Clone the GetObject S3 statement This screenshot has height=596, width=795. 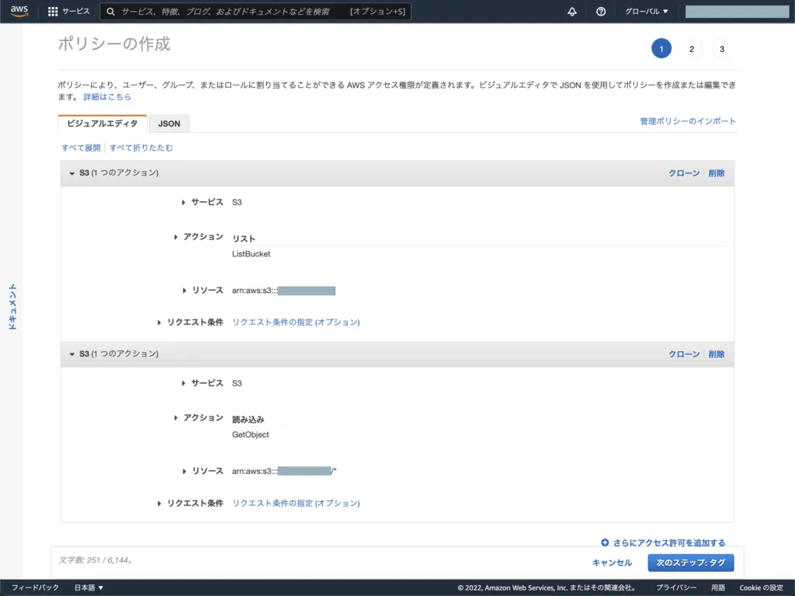click(684, 354)
